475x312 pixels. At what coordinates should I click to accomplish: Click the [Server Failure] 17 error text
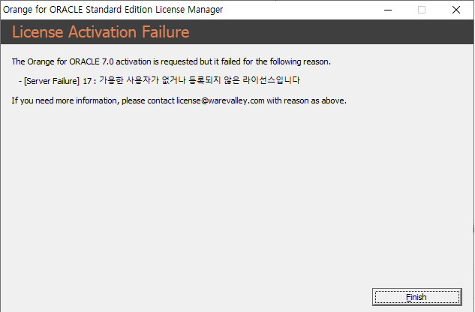tap(53, 80)
